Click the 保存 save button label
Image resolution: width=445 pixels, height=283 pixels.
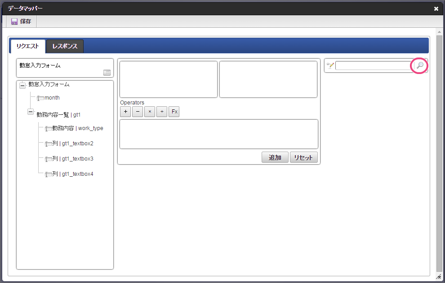(26, 22)
